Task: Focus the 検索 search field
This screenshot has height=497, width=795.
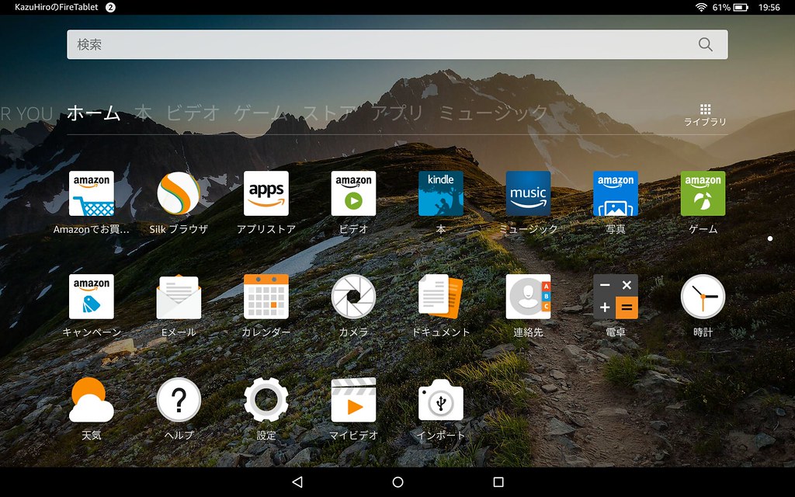Action: 397,44
